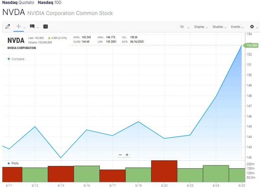Open chart settings gear icon
The width and height of the screenshot is (260, 190).
pos(252,27)
